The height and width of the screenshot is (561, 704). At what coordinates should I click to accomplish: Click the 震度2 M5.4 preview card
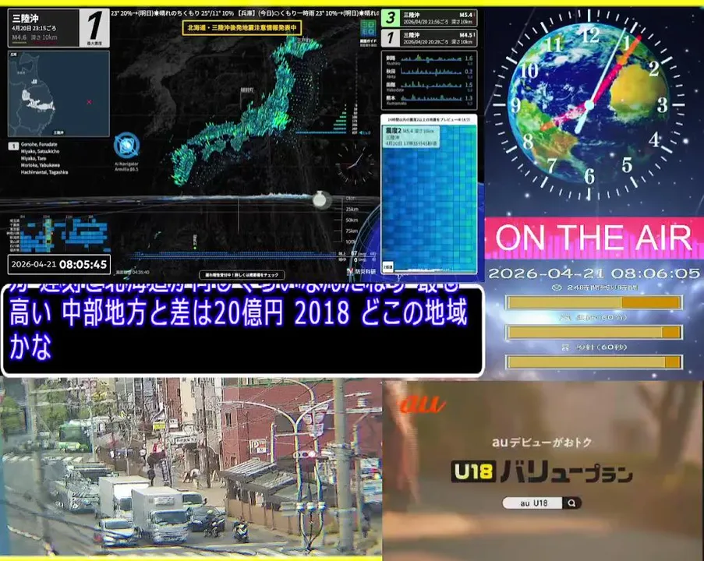tap(412, 137)
